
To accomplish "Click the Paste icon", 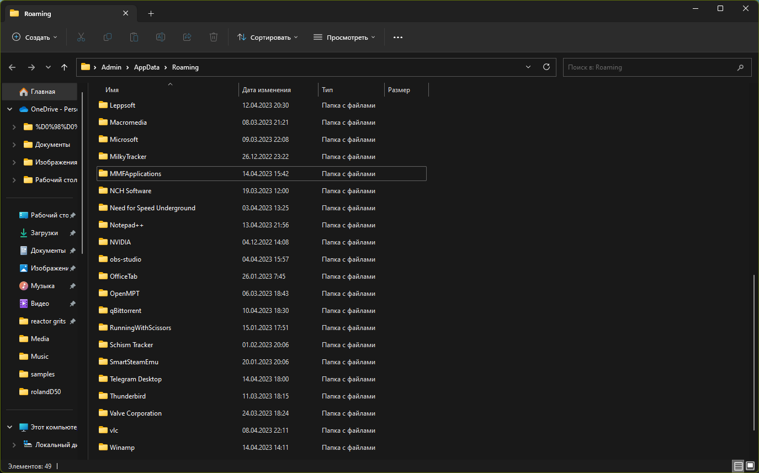I will click(x=134, y=37).
